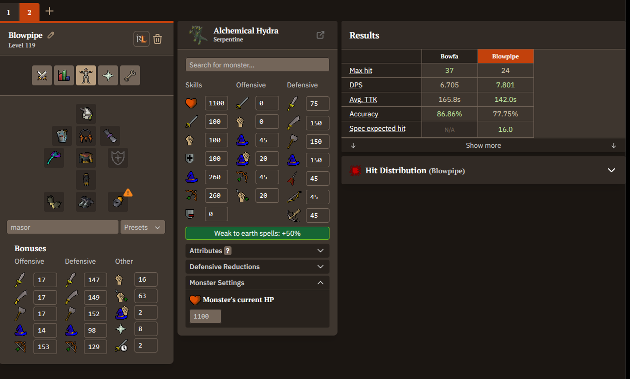
Task: Open Alchemical Hydra wiki via external link icon
Action: 320,35
